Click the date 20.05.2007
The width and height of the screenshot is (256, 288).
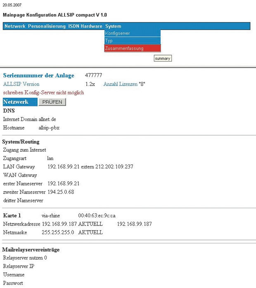pyautogui.click(x=12, y=5)
